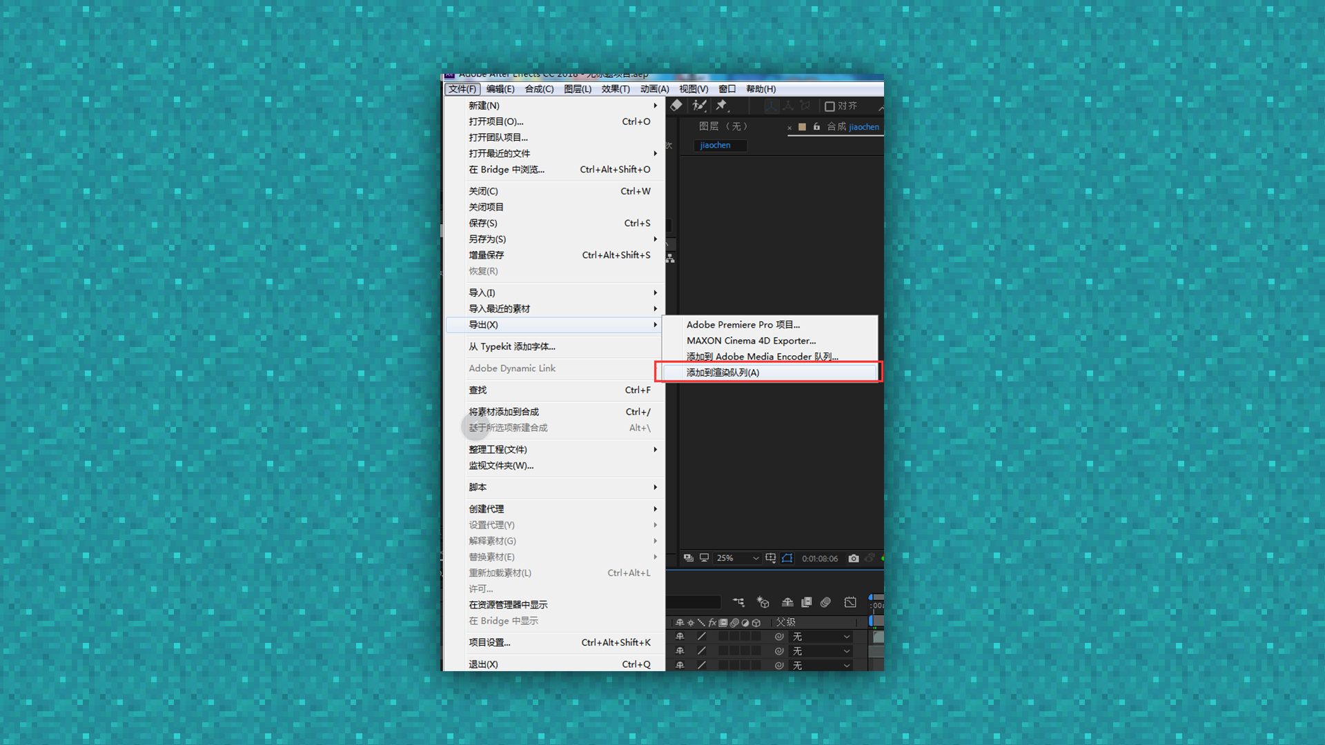
Task: Expand the 打开最近的文件 submenu
Action: pyautogui.click(x=556, y=153)
